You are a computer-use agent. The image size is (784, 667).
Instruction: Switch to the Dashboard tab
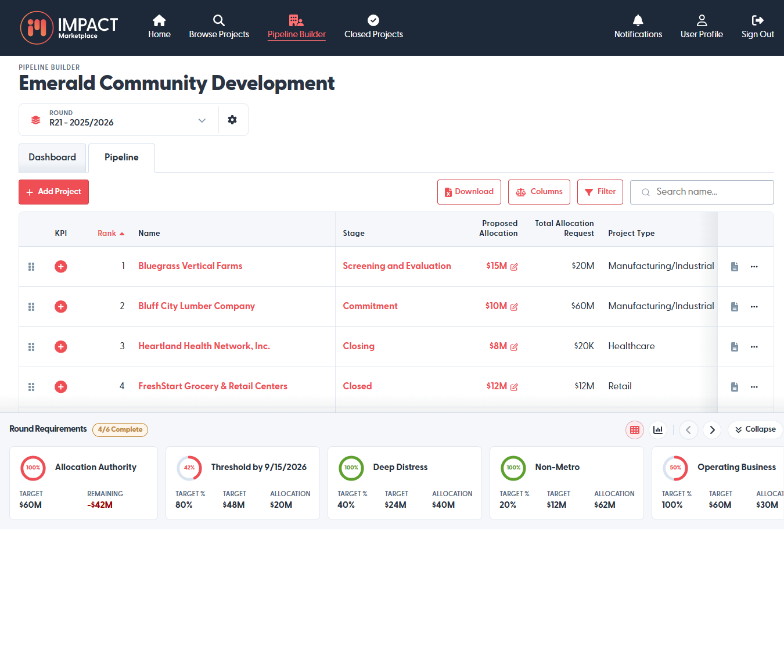pyautogui.click(x=52, y=157)
